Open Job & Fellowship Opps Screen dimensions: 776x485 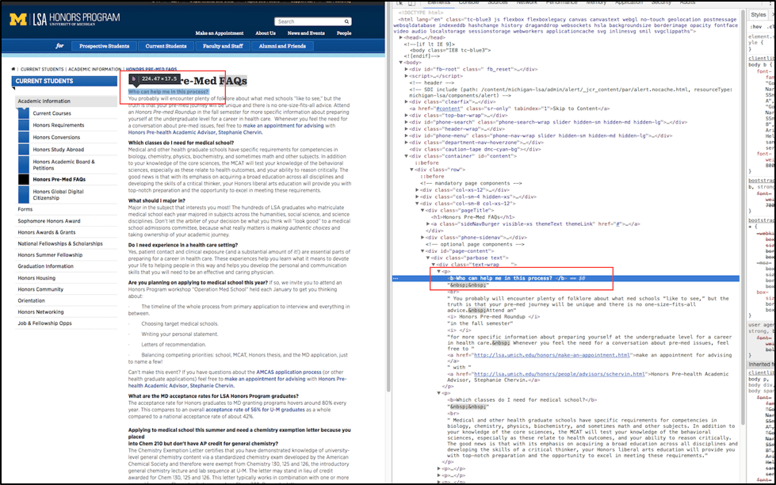[44, 323]
